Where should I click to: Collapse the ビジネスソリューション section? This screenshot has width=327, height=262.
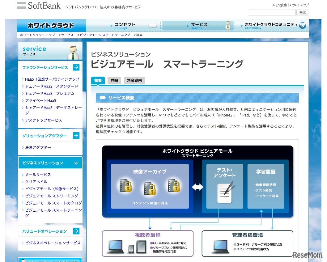[x=76, y=163]
